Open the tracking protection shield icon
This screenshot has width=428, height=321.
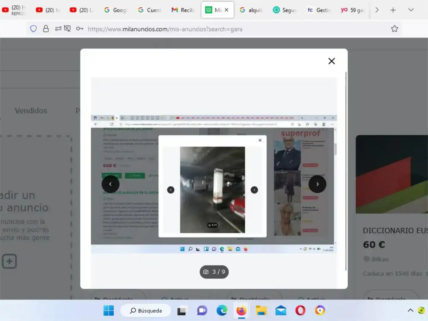(33, 29)
